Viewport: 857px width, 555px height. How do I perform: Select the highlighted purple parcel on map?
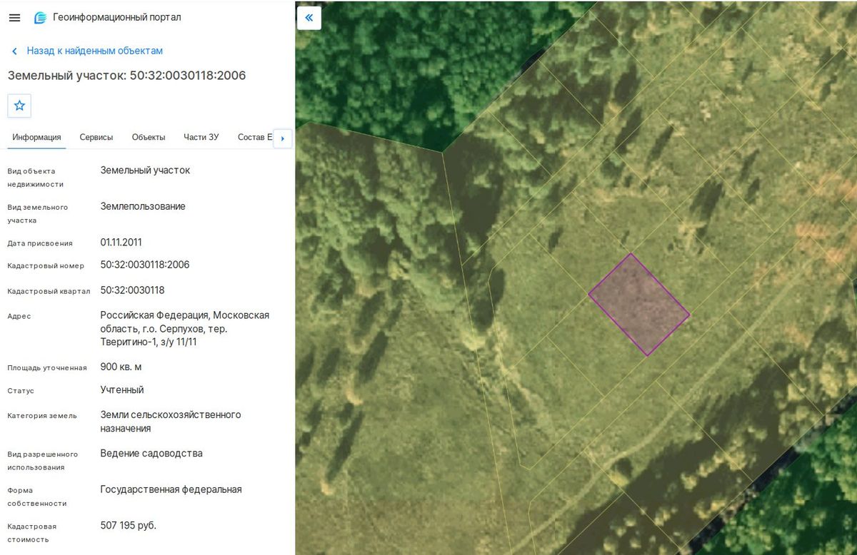pos(639,305)
